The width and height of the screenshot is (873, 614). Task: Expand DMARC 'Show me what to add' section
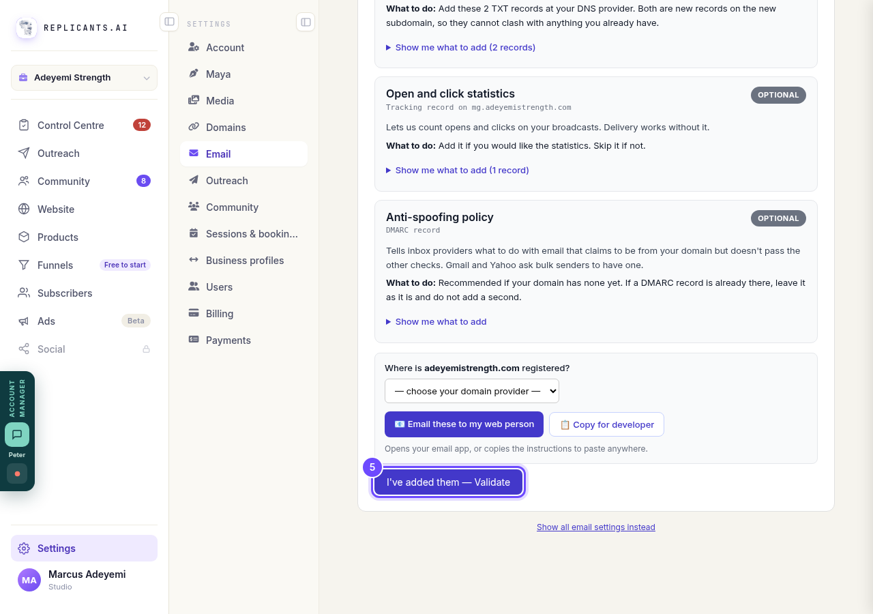pyautogui.click(x=436, y=321)
